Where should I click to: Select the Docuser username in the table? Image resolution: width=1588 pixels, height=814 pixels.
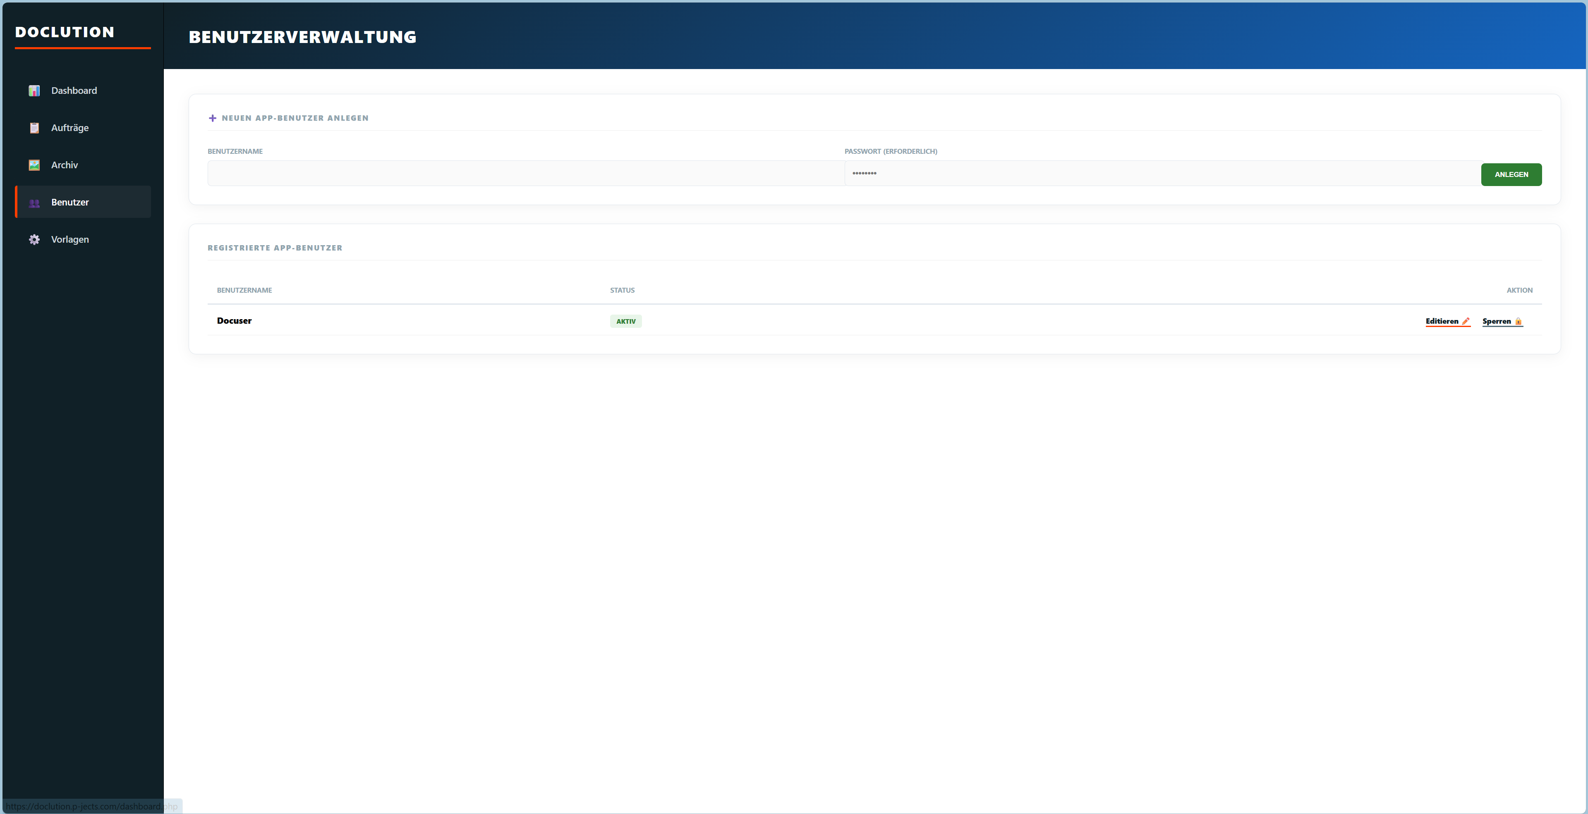[234, 320]
